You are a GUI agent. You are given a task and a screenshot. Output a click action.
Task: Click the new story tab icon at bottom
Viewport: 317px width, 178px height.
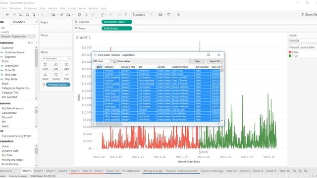click(x=306, y=171)
